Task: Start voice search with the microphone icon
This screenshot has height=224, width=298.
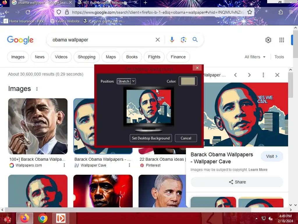Action: point(172,40)
